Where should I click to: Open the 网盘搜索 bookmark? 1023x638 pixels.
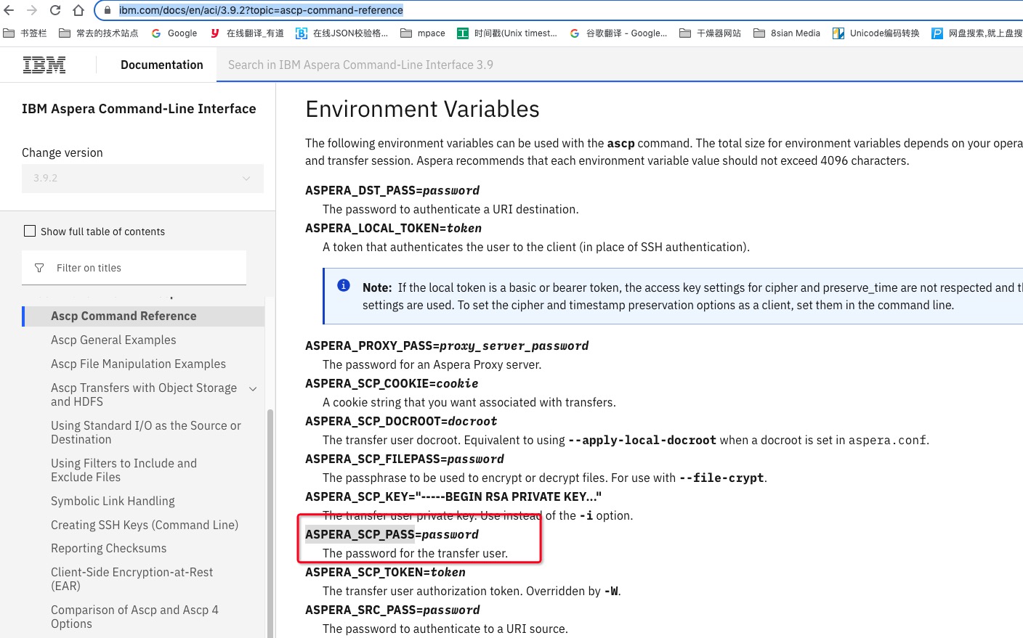[x=977, y=33]
